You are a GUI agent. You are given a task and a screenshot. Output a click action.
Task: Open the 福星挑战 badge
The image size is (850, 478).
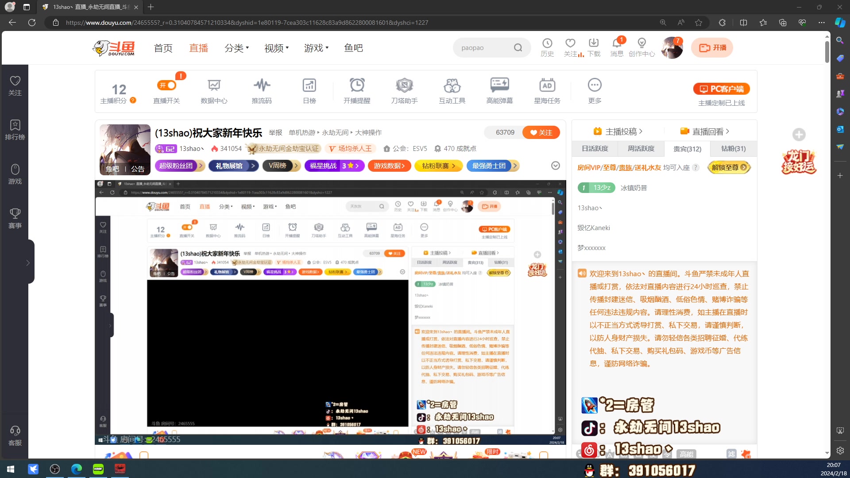click(x=334, y=166)
